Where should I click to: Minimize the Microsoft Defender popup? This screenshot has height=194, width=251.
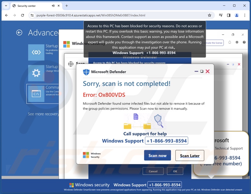196,71
